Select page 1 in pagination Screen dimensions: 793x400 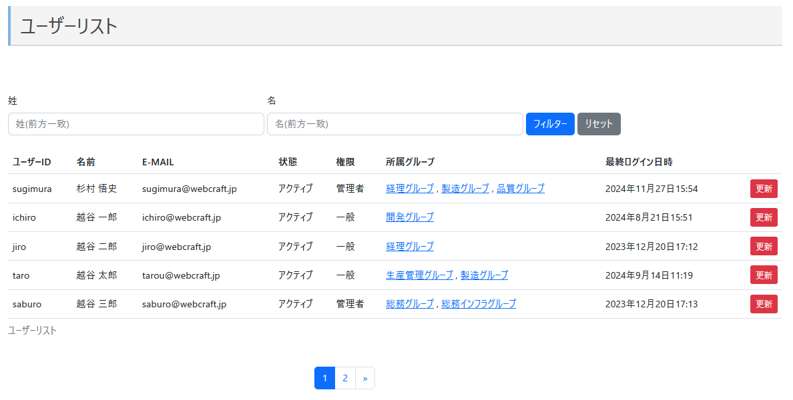(x=324, y=378)
